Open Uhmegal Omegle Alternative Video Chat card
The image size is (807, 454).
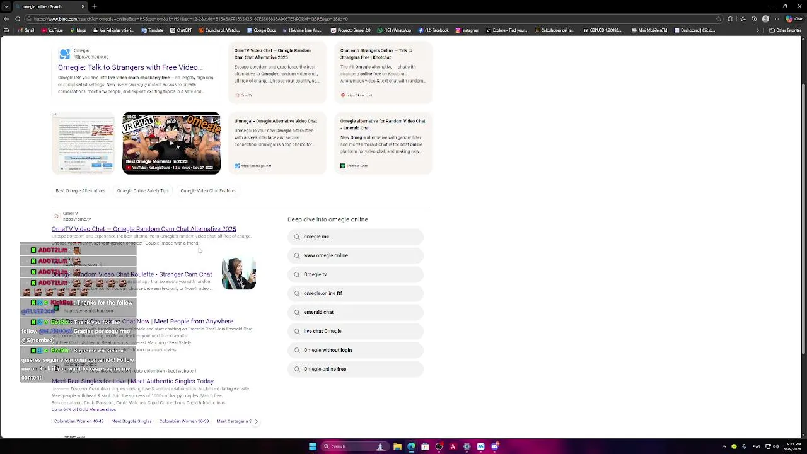[277, 143]
